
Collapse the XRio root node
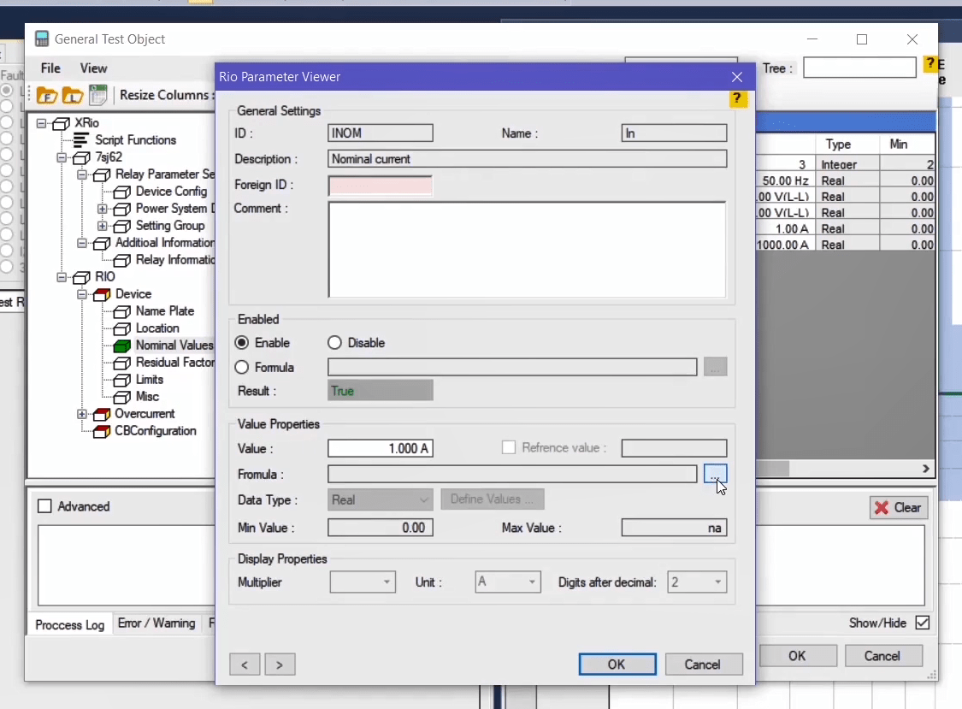(41, 123)
